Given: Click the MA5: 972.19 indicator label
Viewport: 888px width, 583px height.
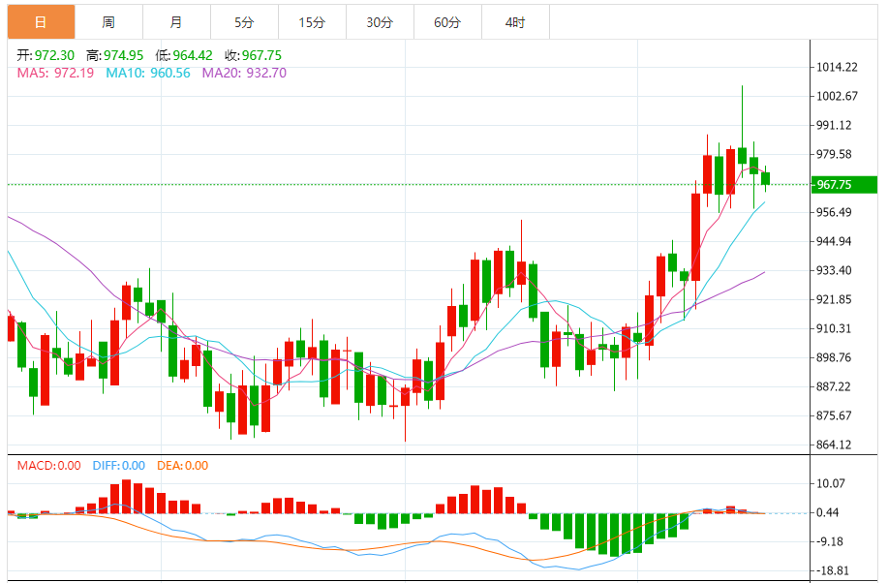Looking at the screenshot, I should click(x=55, y=73).
